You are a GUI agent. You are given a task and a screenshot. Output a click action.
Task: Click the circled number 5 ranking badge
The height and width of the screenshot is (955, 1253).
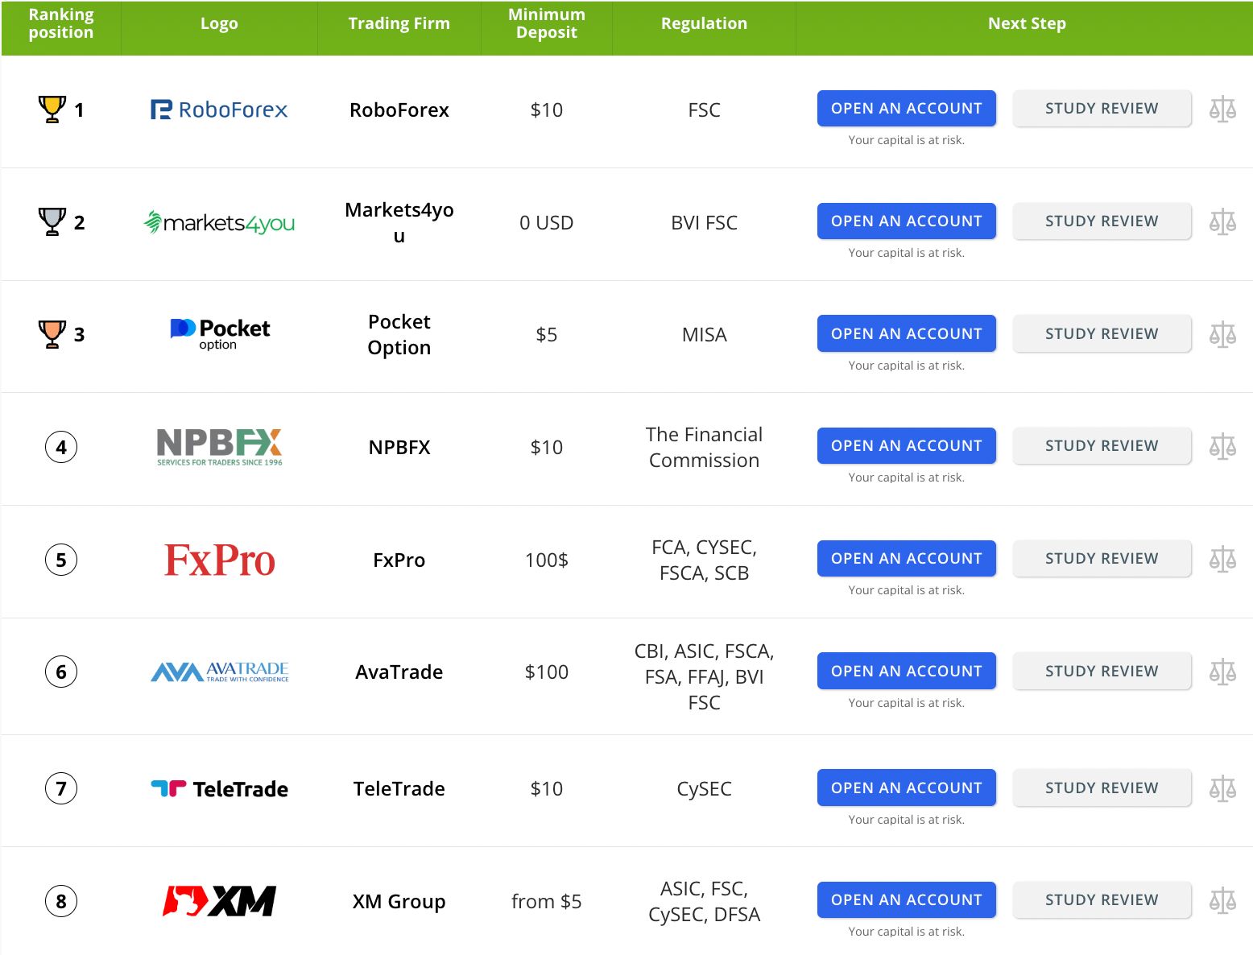pos(61,560)
